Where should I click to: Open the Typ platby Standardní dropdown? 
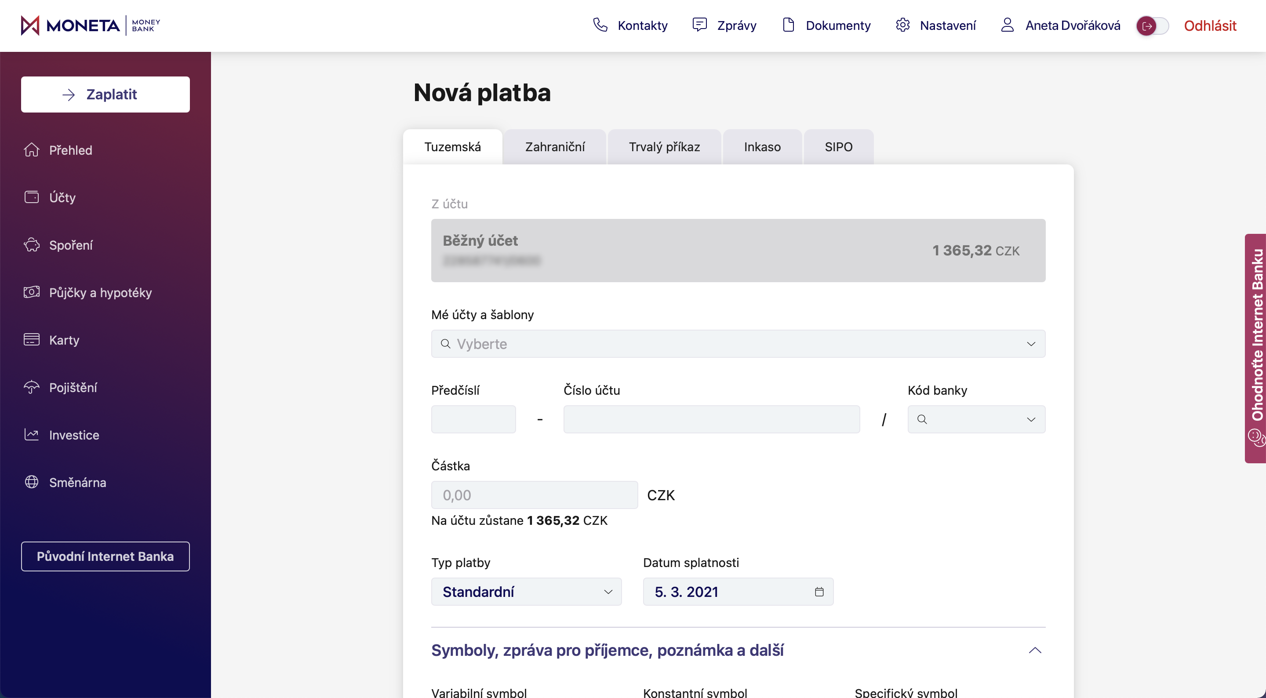tap(526, 592)
